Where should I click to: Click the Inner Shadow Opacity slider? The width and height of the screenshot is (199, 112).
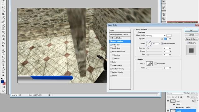pyautogui.click(x=154, y=39)
